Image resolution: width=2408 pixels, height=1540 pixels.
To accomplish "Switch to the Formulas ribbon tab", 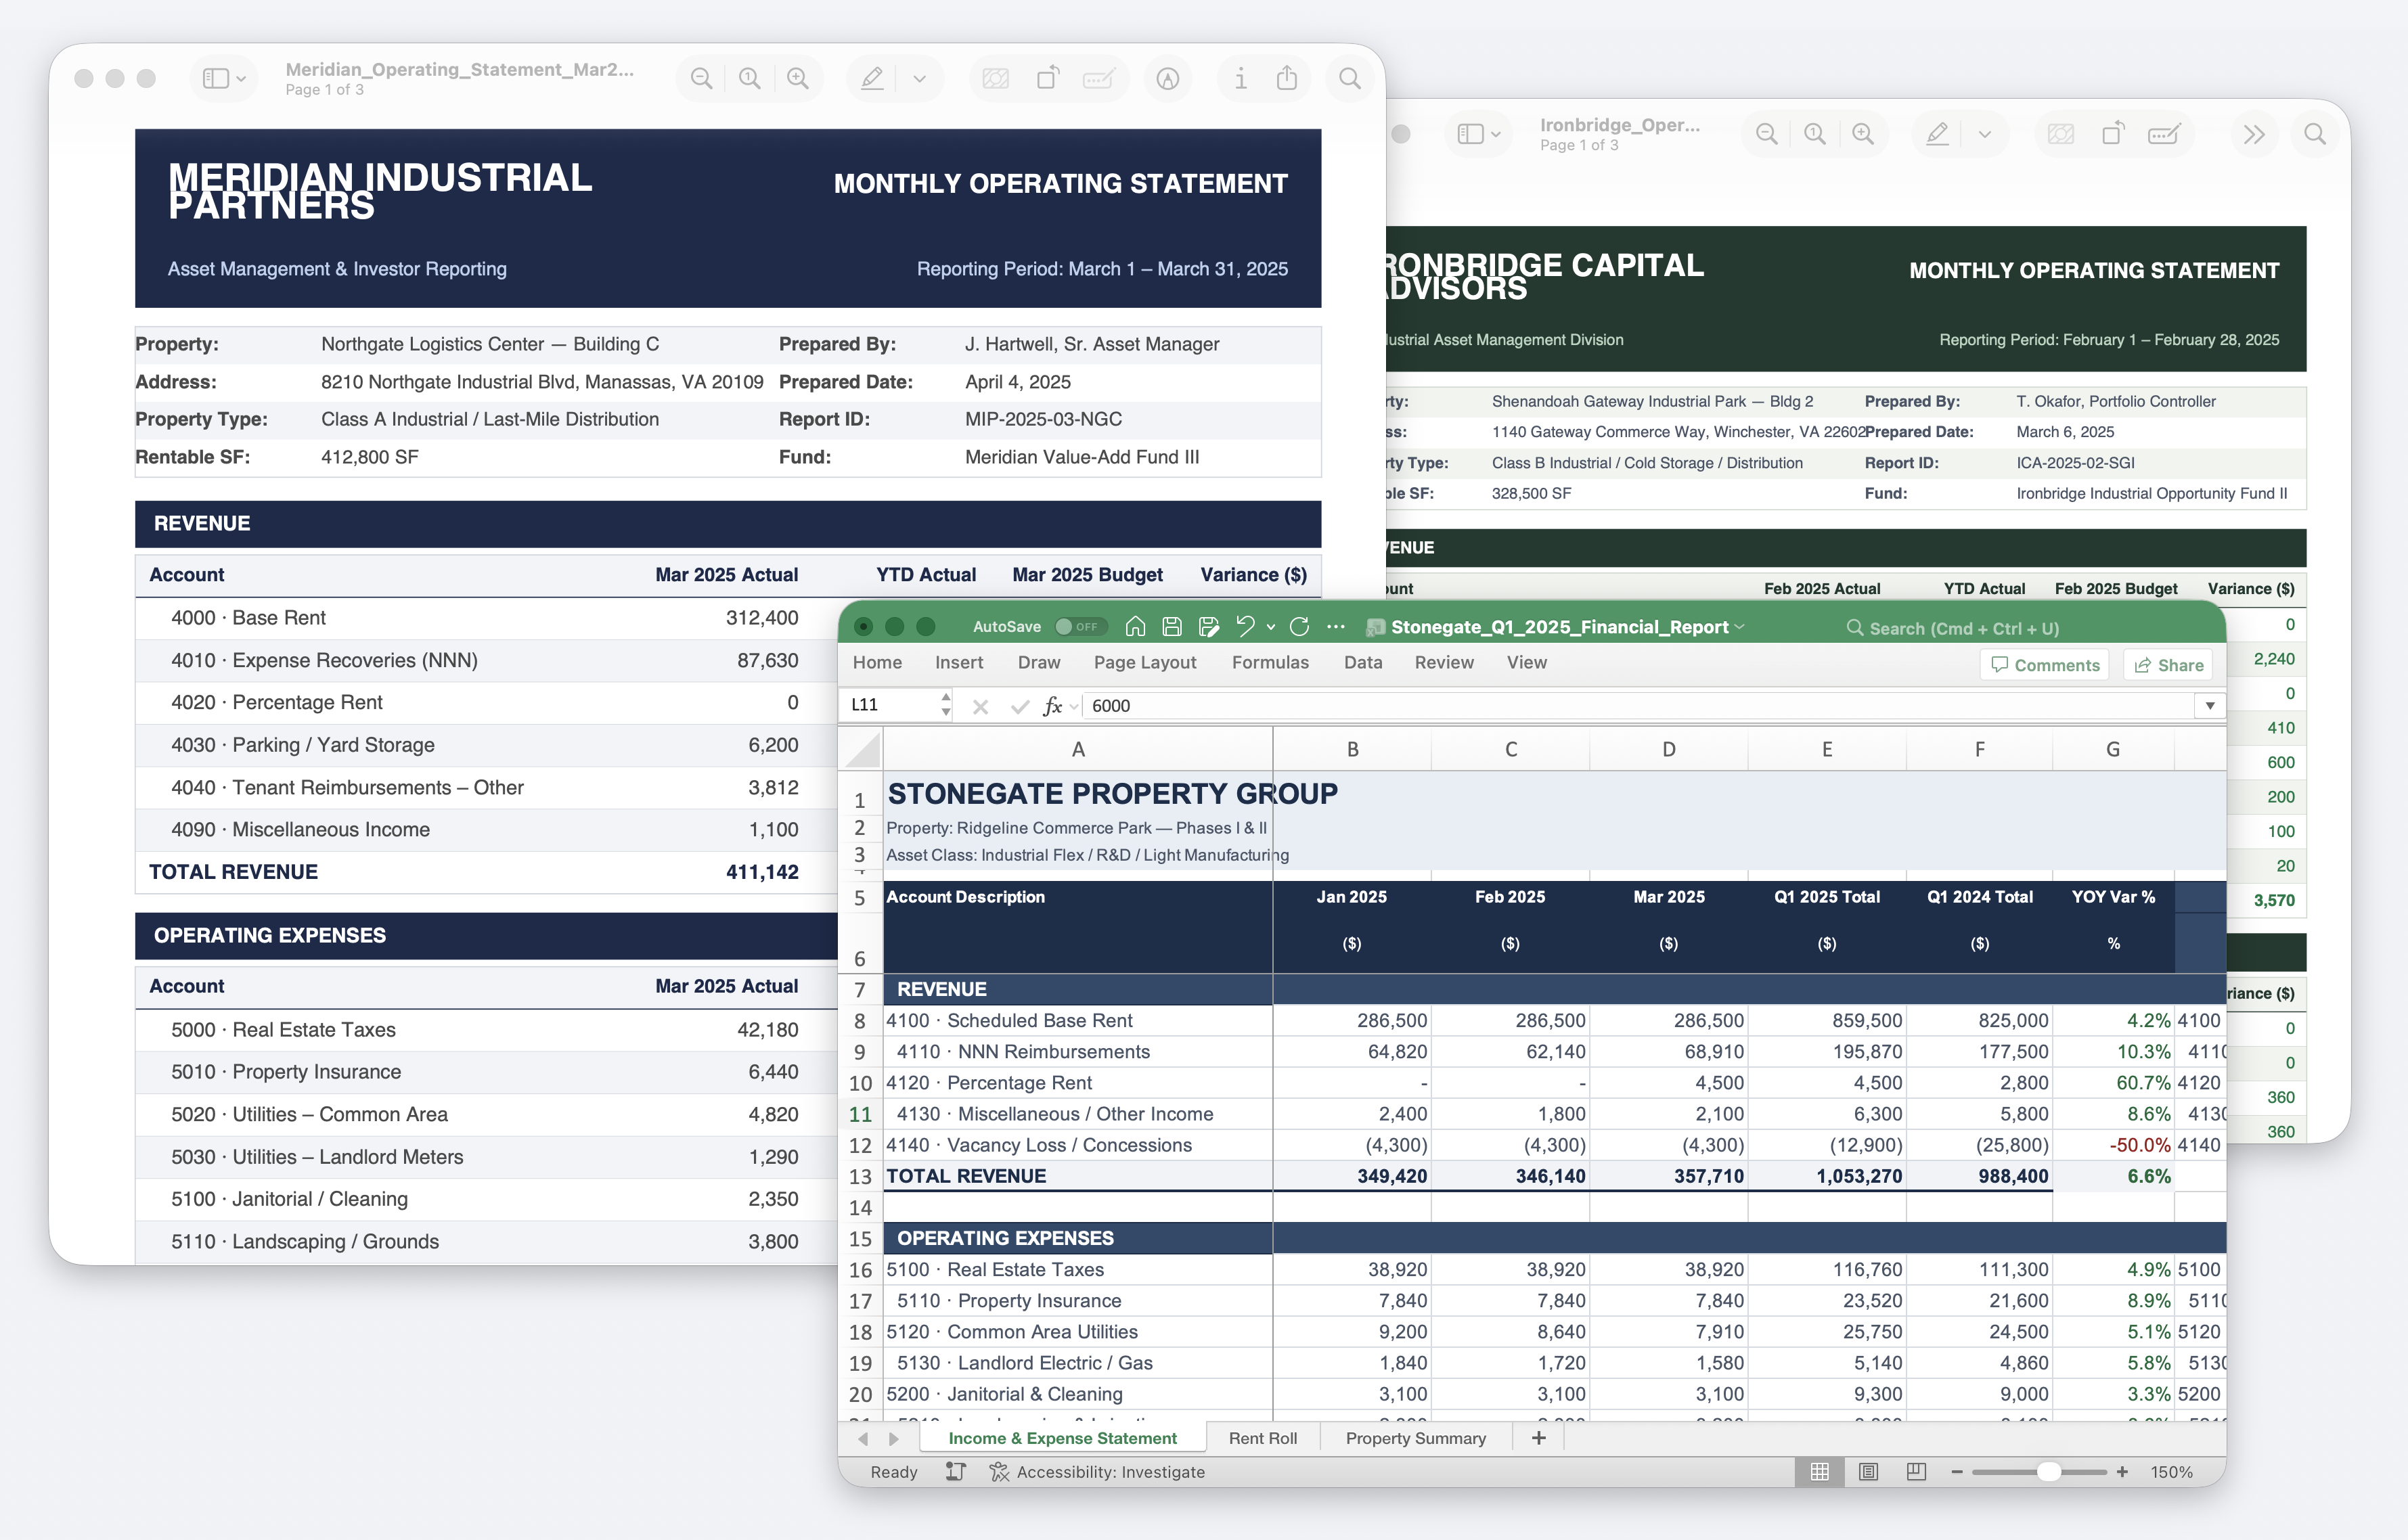I will [x=1270, y=662].
